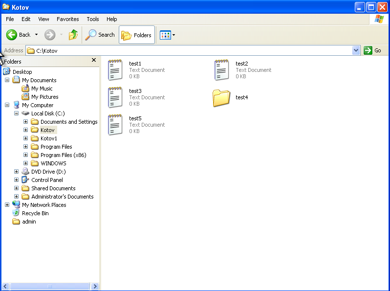
Task: Select Documents and Settings in tree
Action: [x=69, y=122]
